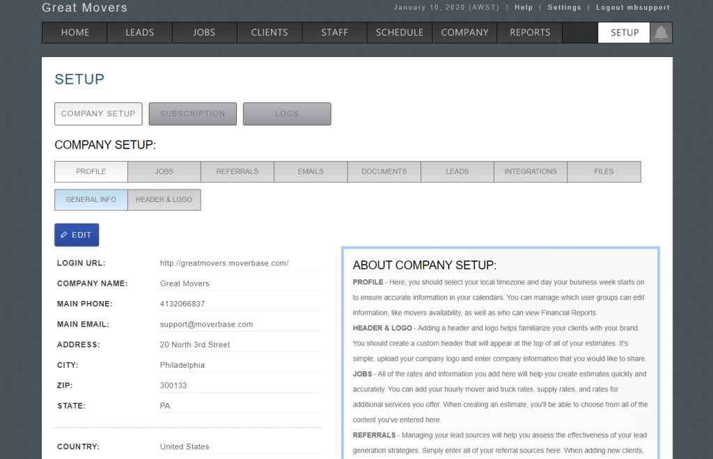Image resolution: width=713 pixels, height=459 pixels.
Task: Navigate to the Staff page
Action: (x=334, y=33)
